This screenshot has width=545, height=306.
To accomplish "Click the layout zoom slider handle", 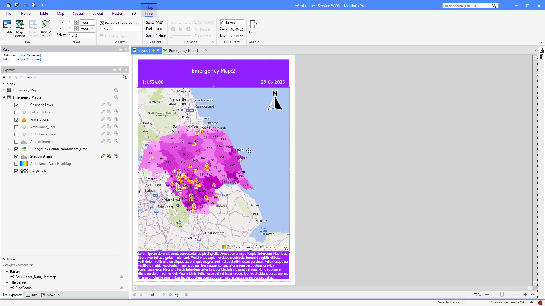I will [502, 295].
